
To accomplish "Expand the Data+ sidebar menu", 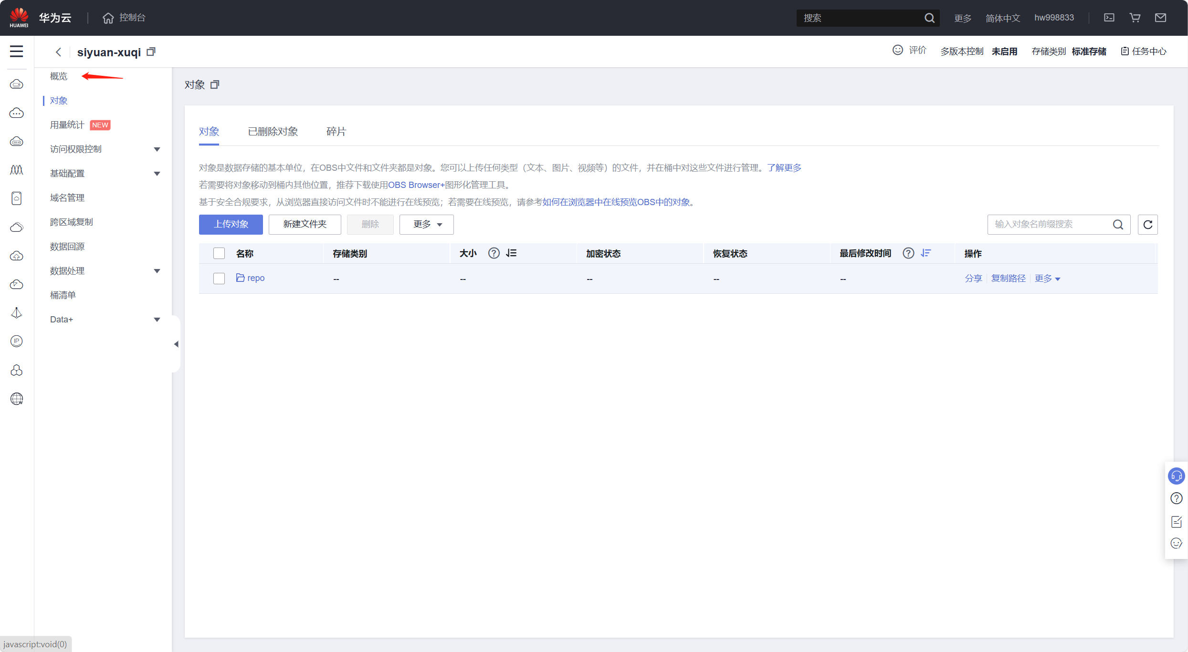I will (x=105, y=320).
